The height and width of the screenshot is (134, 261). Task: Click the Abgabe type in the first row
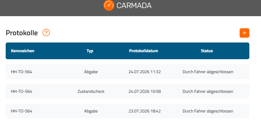point(91,72)
